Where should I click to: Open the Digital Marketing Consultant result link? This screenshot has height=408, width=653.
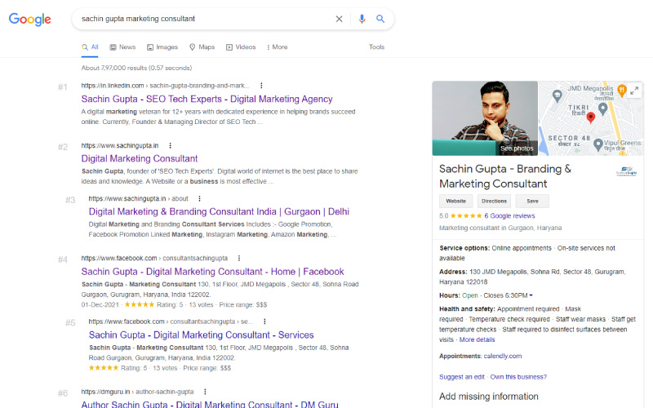coord(140,158)
